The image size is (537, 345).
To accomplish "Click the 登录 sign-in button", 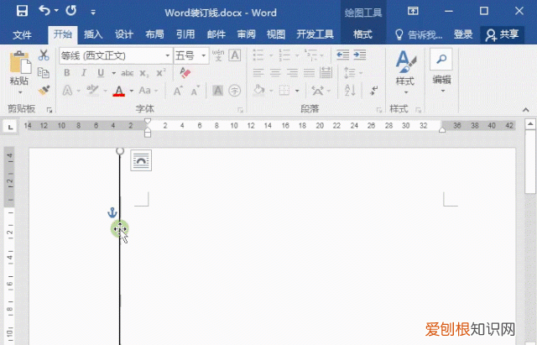I will point(463,34).
